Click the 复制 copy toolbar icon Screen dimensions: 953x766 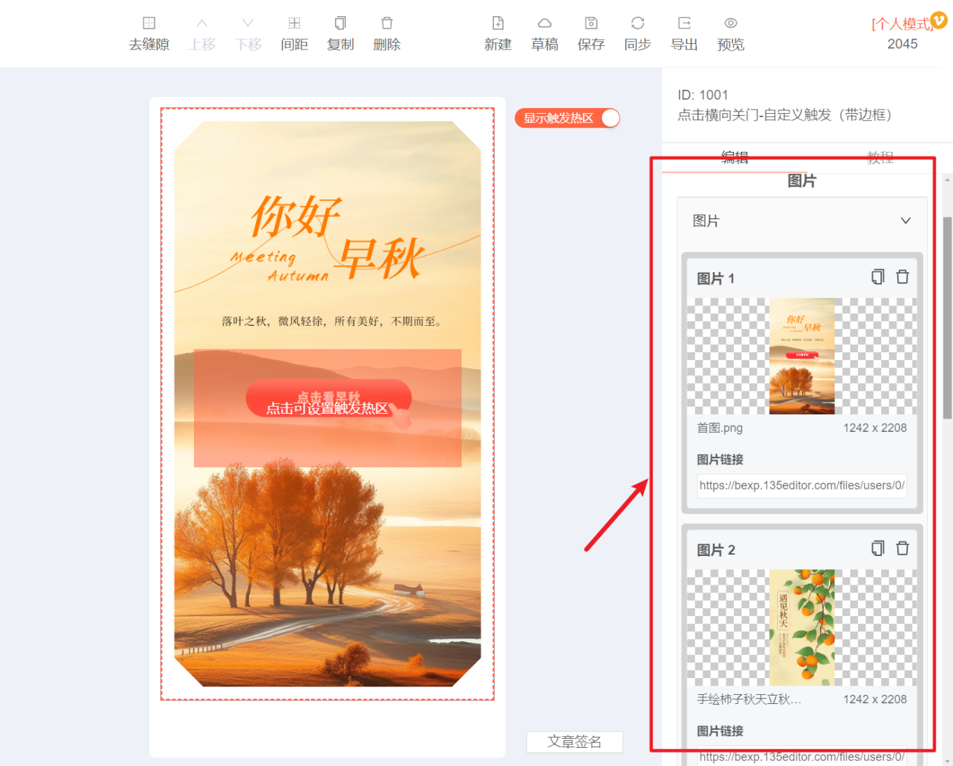[x=340, y=24]
